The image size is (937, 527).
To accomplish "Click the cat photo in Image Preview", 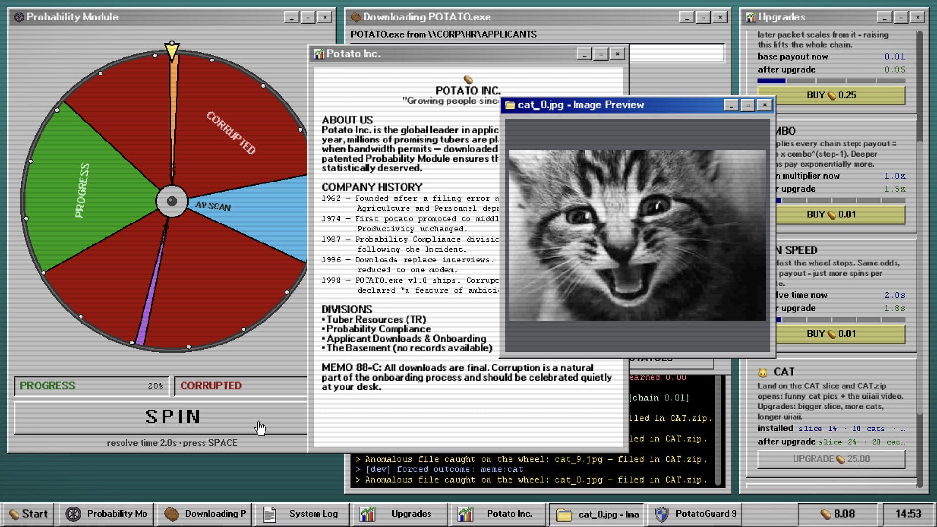I will coord(637,235).
